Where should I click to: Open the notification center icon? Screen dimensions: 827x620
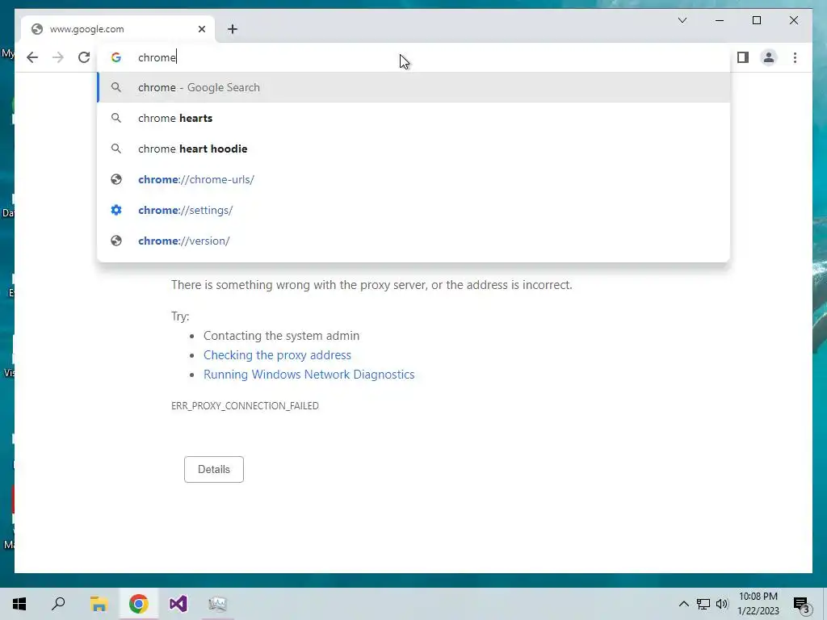click(x=802, y=604)
